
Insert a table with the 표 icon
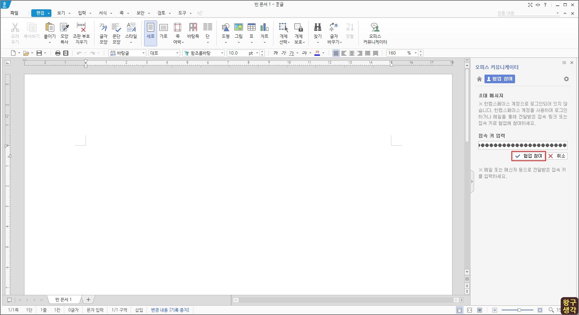[x=252, y=27]
